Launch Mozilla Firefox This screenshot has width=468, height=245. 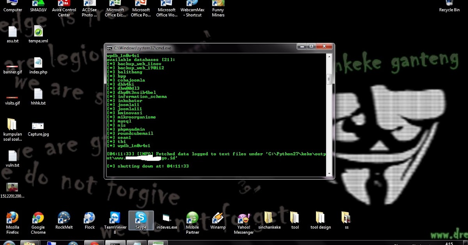(x=12, y=218)
